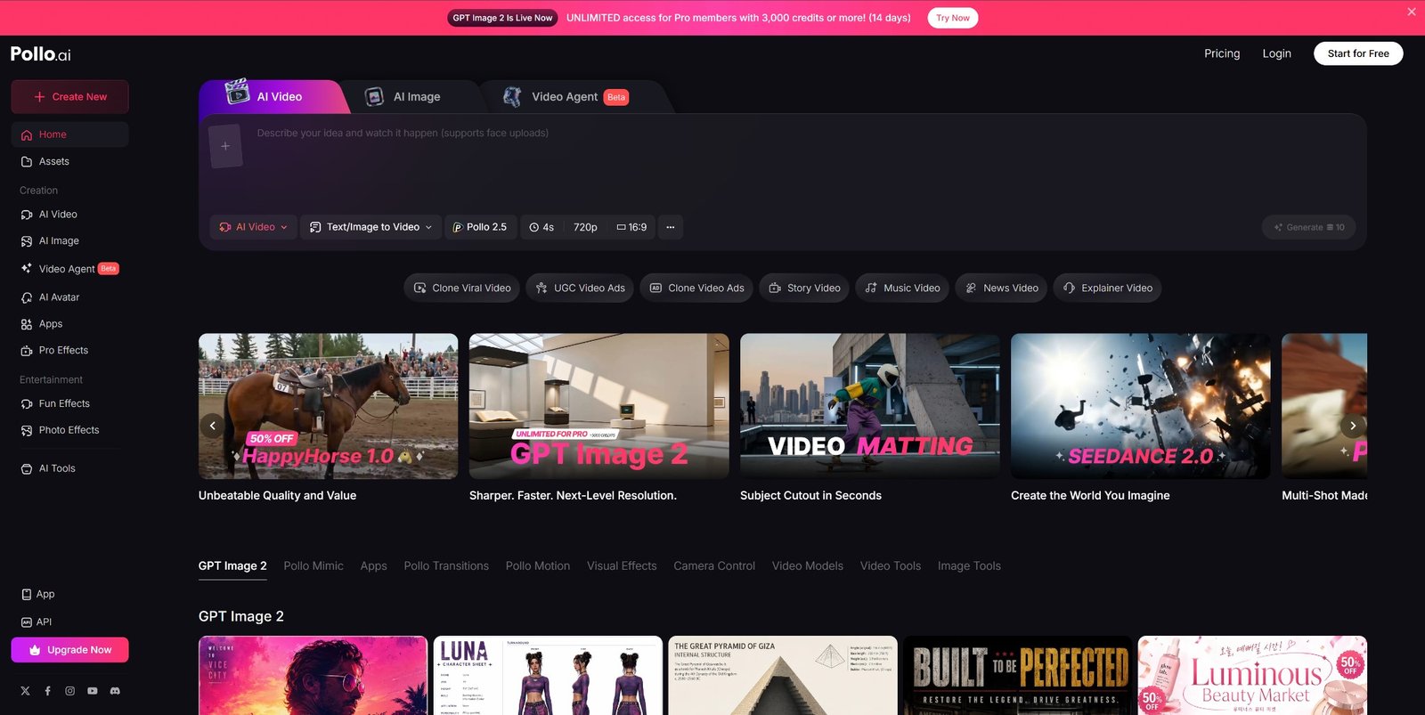Click the X (Twitter) social icon
Image resolution: width=1425 pixels, height=715 pixels.
25,691
